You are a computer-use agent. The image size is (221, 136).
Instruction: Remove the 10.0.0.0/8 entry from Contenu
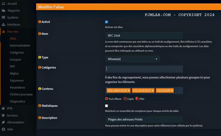tap(172, 91)
